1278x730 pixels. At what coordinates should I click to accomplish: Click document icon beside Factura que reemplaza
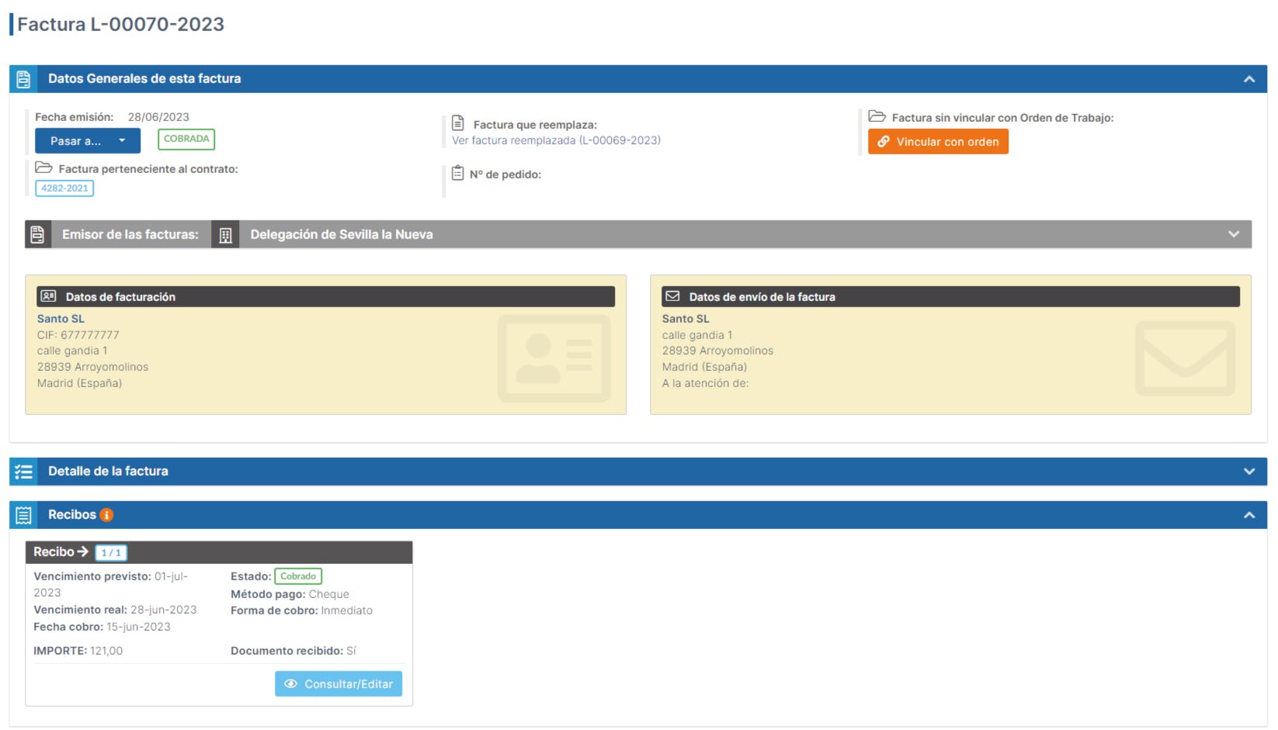pyautogui.click(x=458, y=123)
